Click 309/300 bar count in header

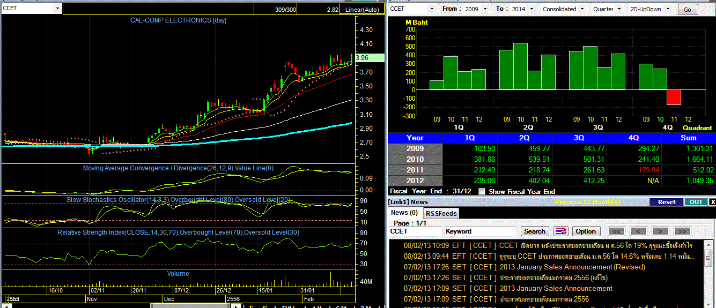(x=285, y=10)
